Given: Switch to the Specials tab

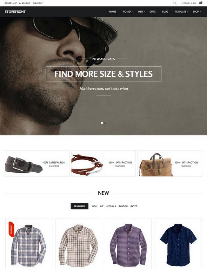Looking at the screenshot, I should click(111, 206).
